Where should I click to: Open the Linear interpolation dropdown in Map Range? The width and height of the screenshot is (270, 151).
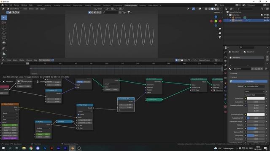pos(85,112)
